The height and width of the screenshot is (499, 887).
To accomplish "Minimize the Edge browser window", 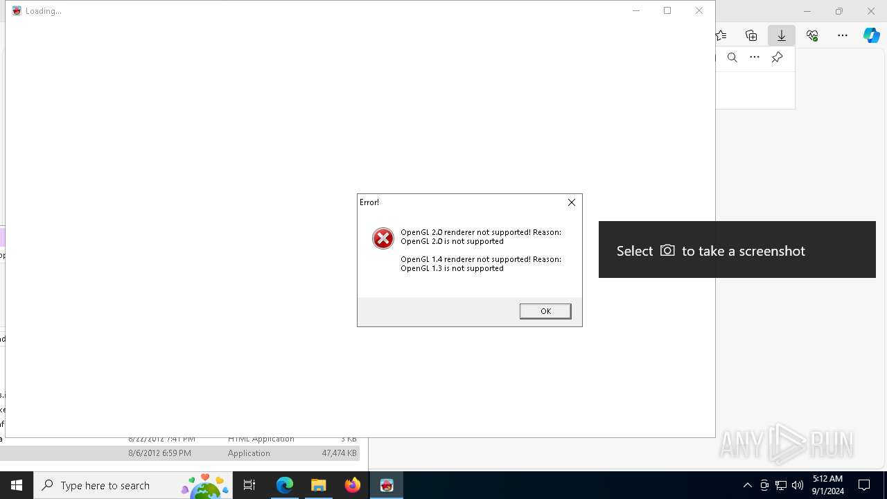I will click(807, 11).
